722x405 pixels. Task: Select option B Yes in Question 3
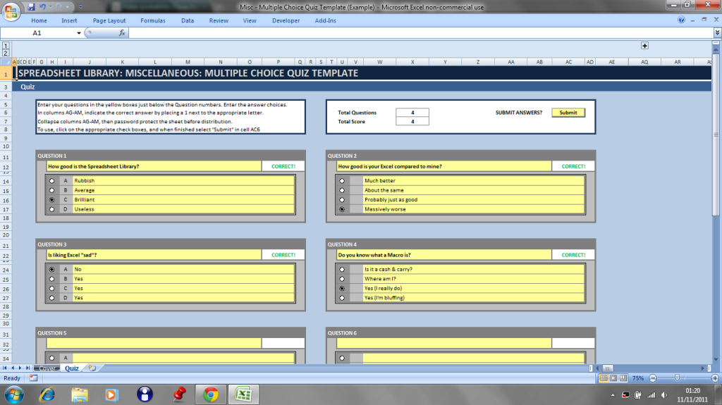[52, 279]
